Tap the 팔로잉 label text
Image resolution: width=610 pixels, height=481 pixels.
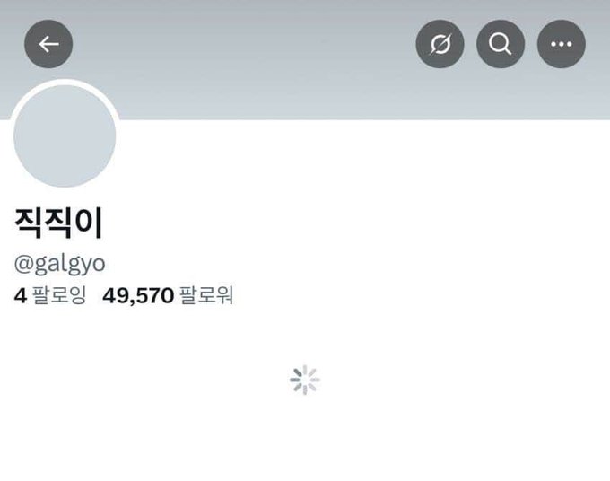pyautogui.click(x=58, y=295)
